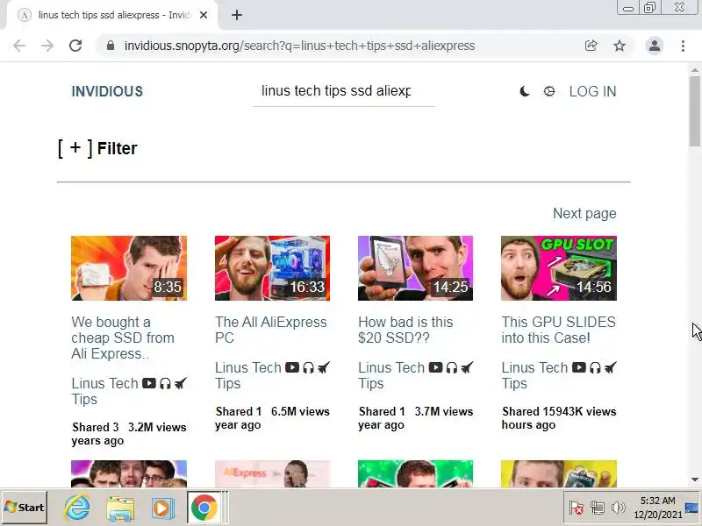Viewport: 702px width, 526px height.
Task: Select the address bar URL
Action: (x=299, y=46)
